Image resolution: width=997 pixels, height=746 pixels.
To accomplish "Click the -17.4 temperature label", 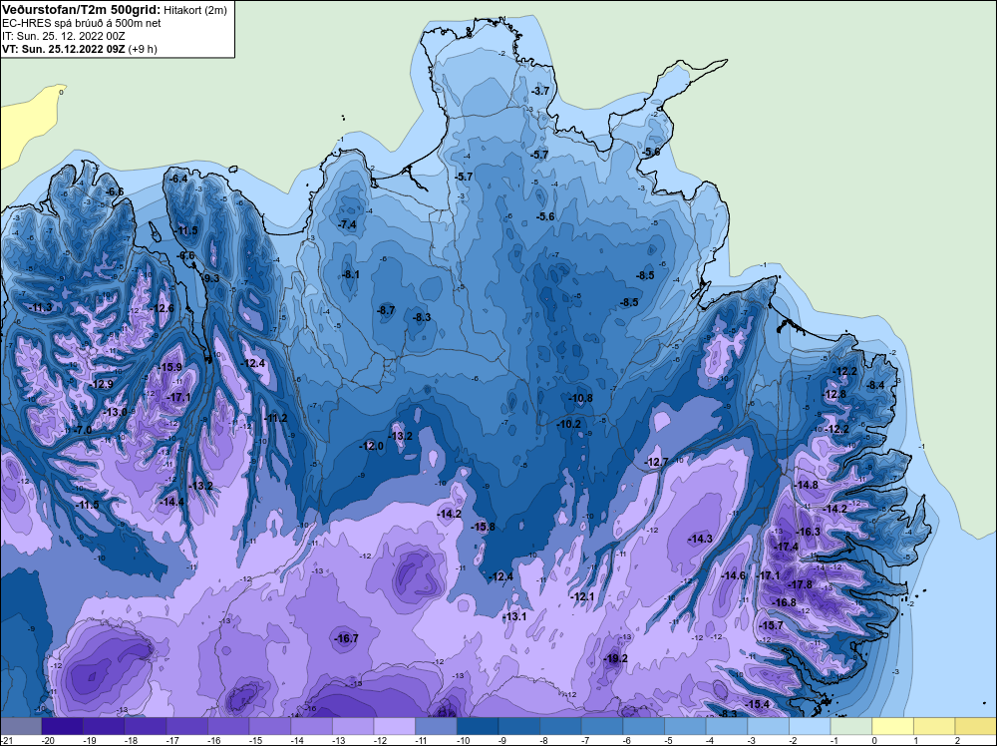I will (787, 547).
